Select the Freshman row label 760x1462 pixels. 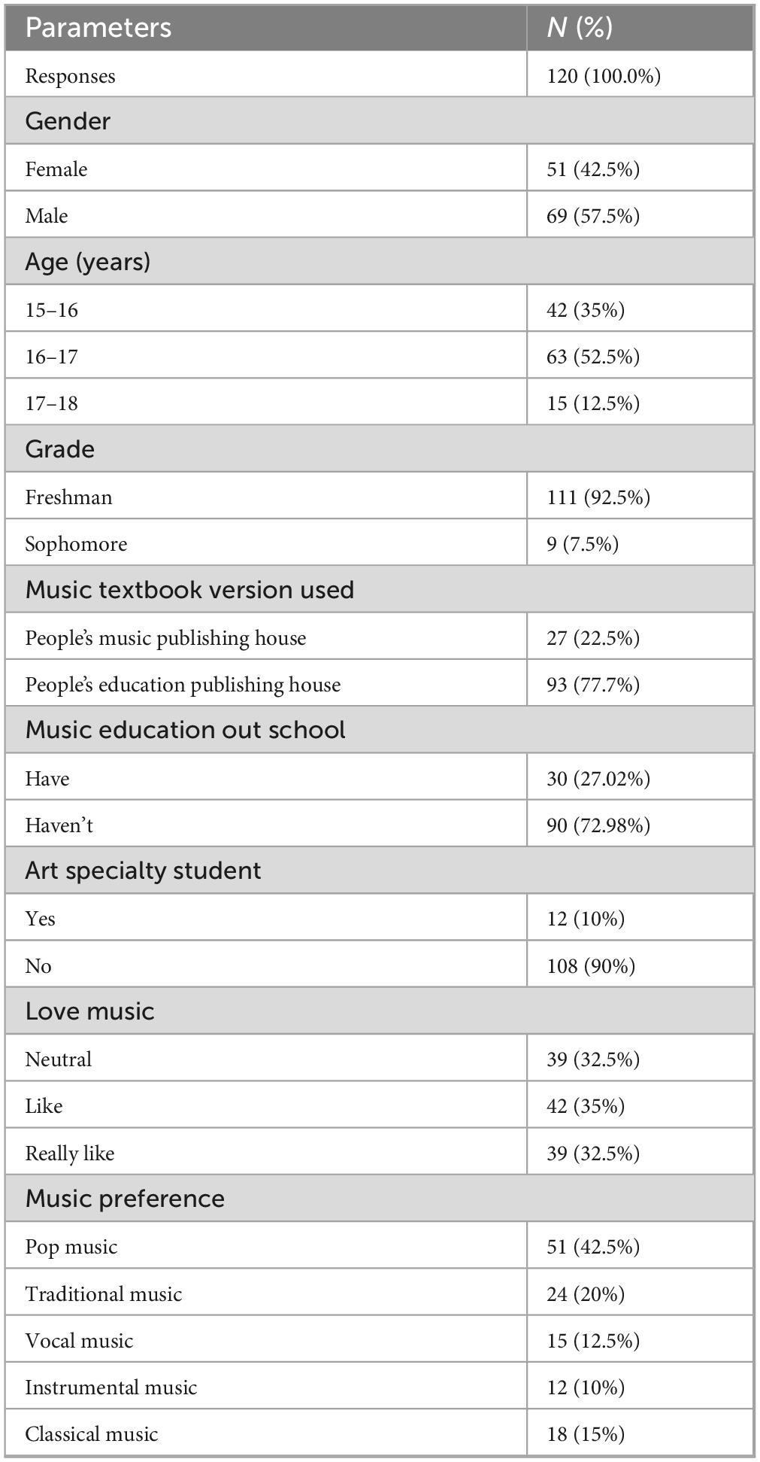coord(68,497)
